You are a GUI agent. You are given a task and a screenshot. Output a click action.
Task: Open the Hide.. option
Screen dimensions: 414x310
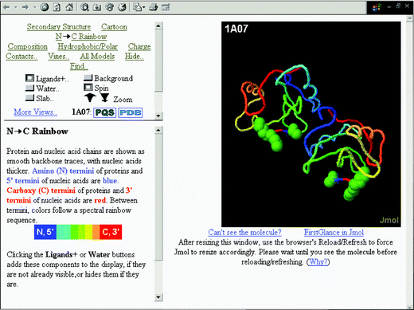135,56
